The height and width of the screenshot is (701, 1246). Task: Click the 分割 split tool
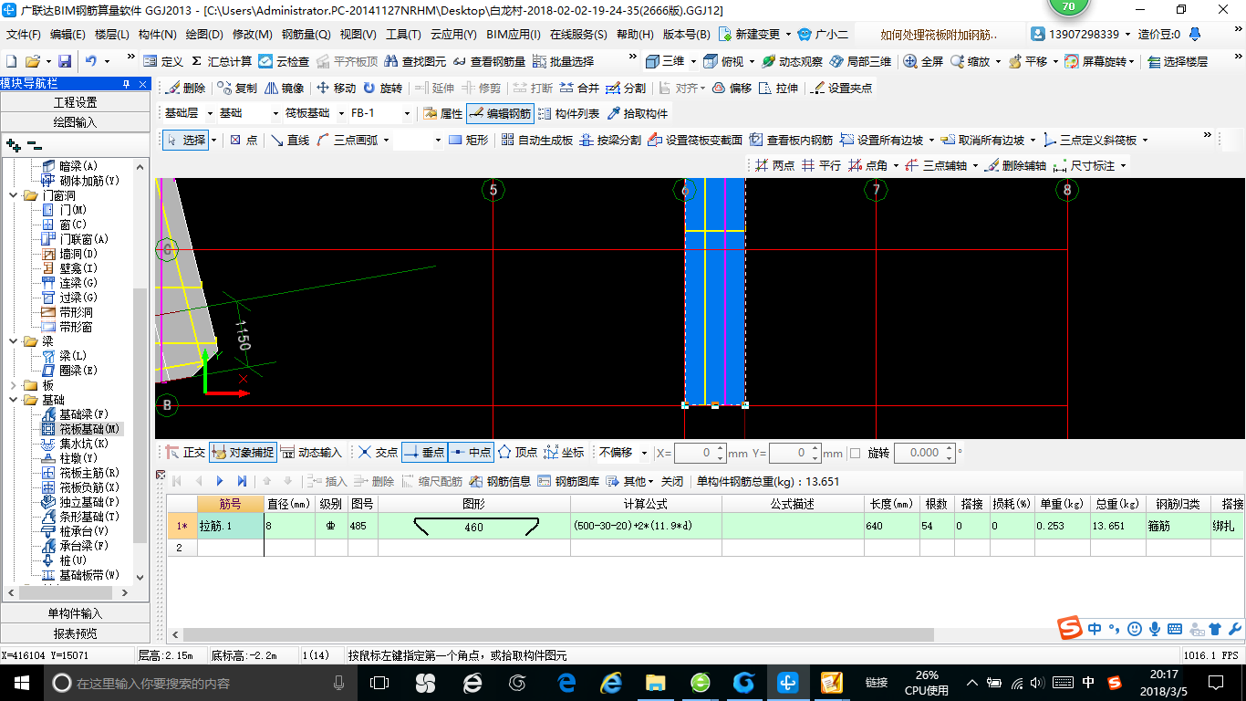tap(626, 89)
